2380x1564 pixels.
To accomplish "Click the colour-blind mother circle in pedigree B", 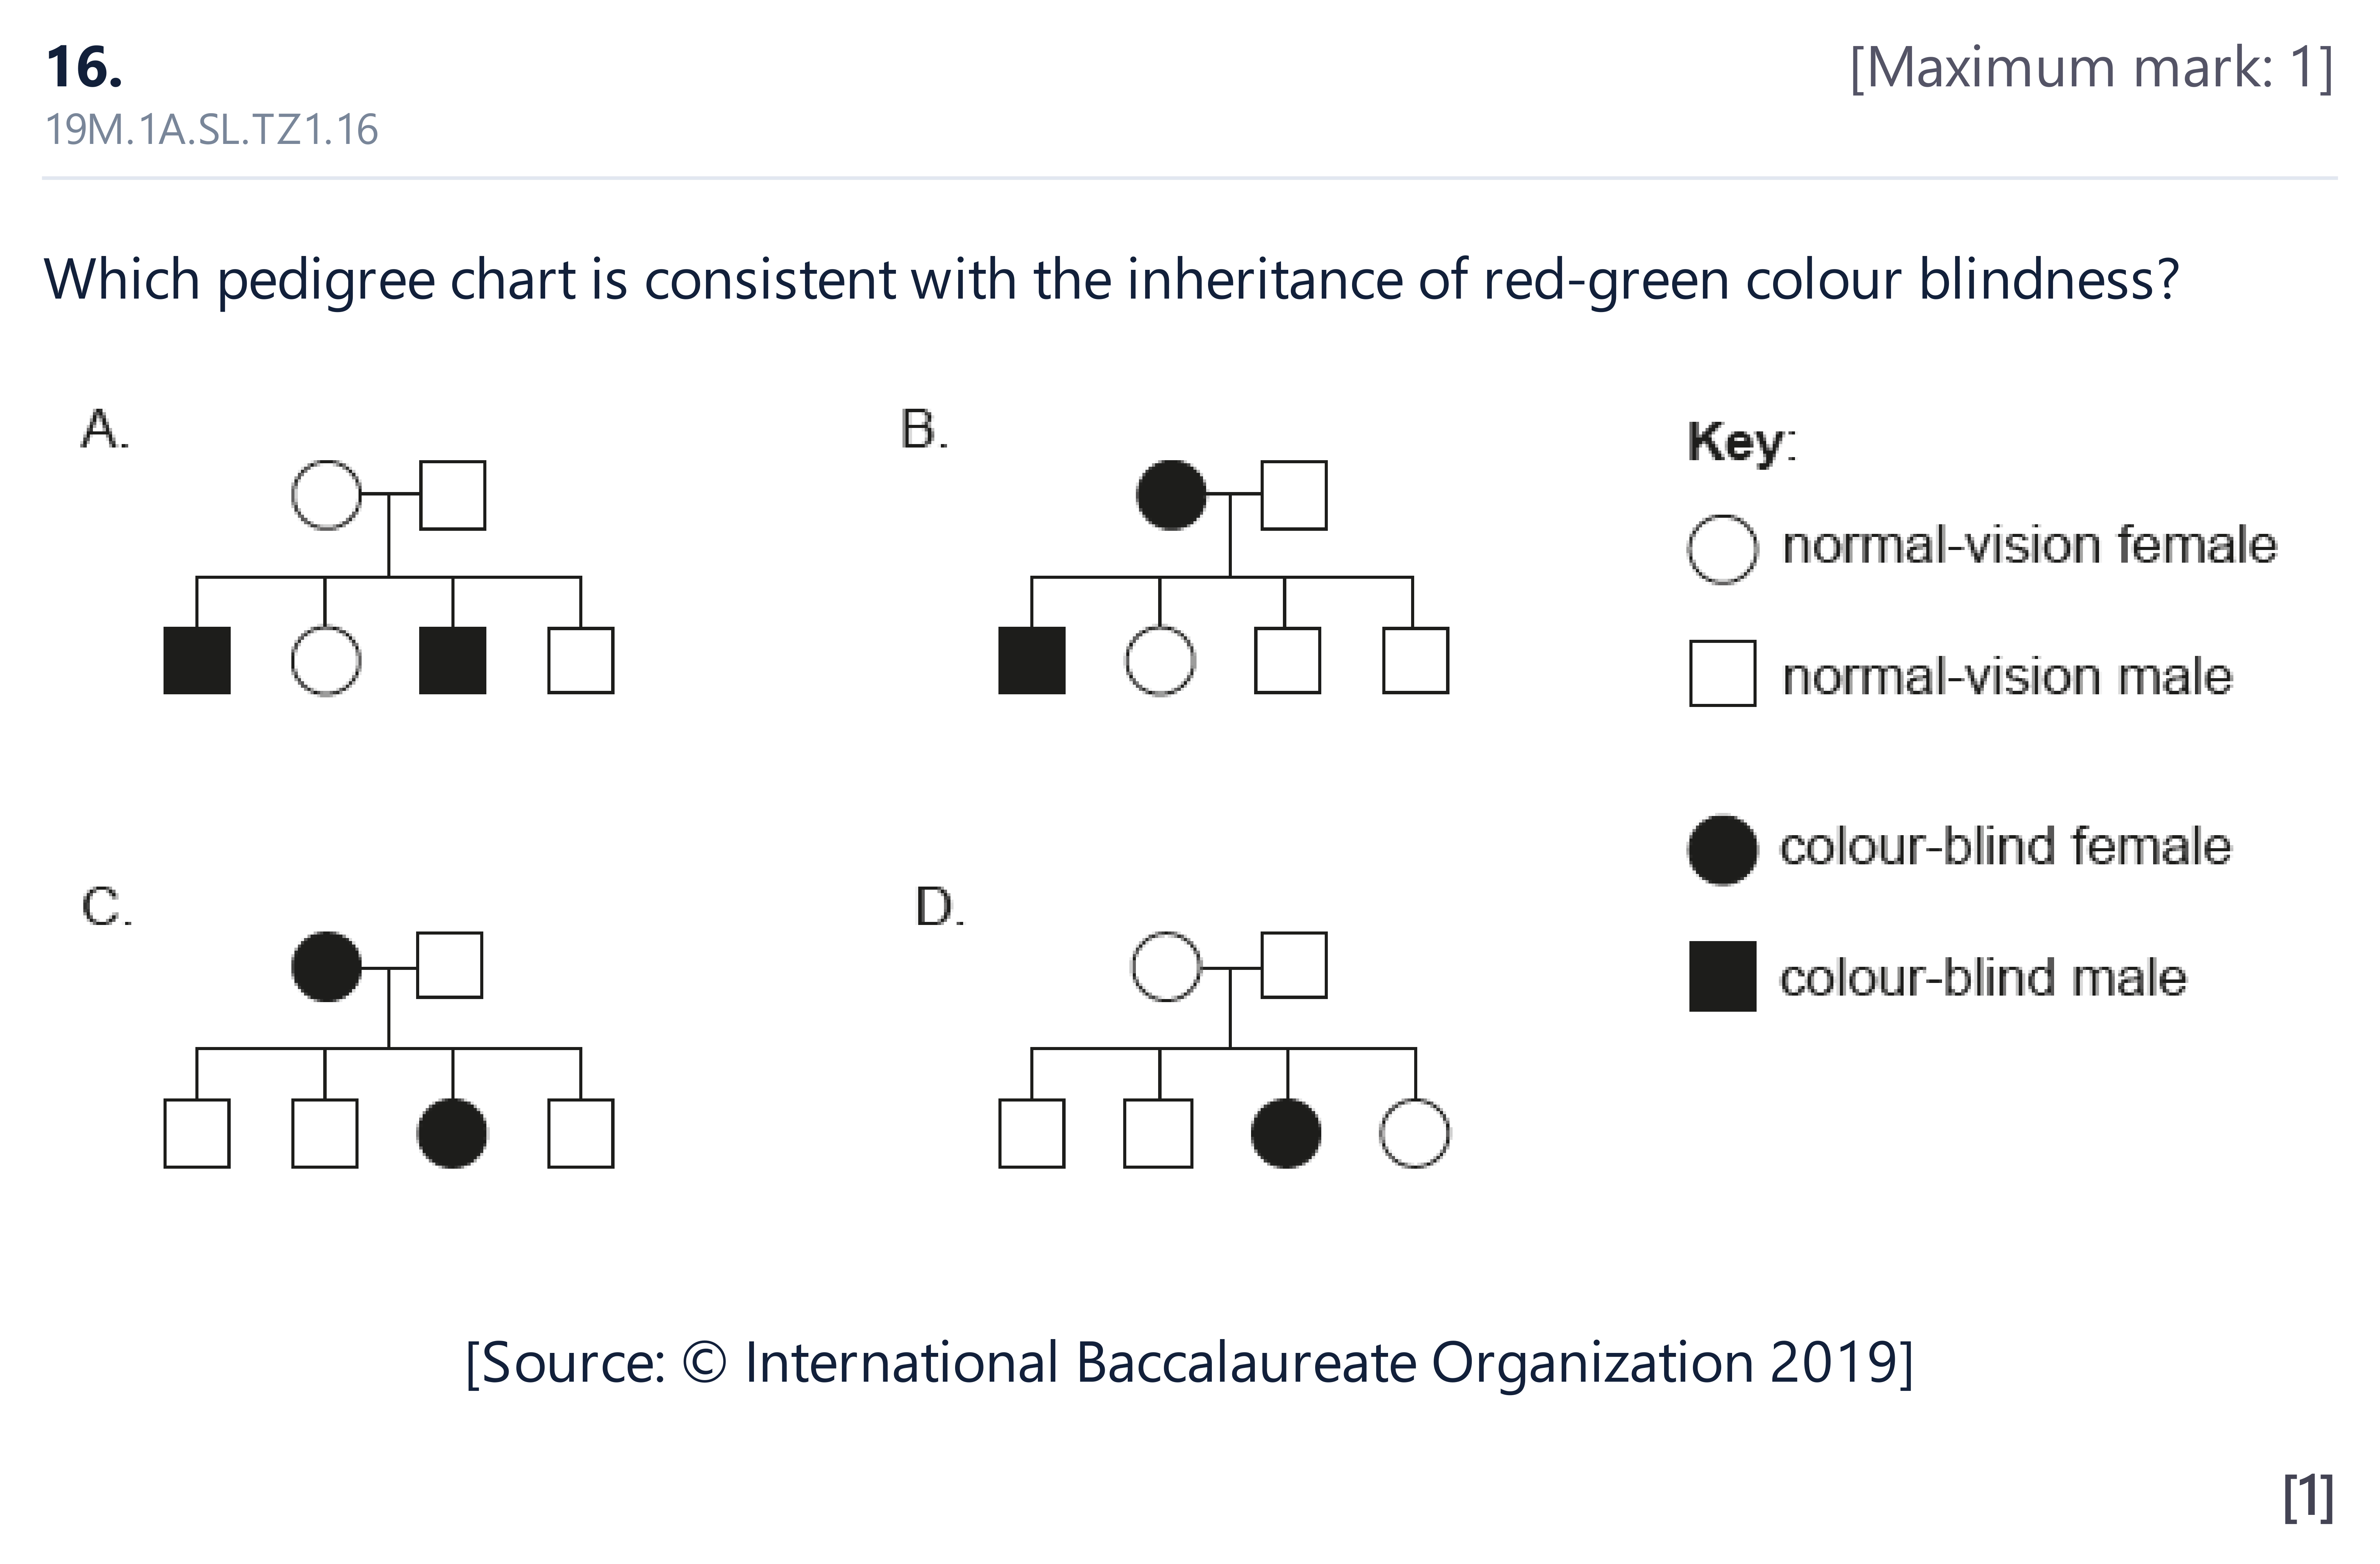I will pyautogui.click(x=1172, y=495).
